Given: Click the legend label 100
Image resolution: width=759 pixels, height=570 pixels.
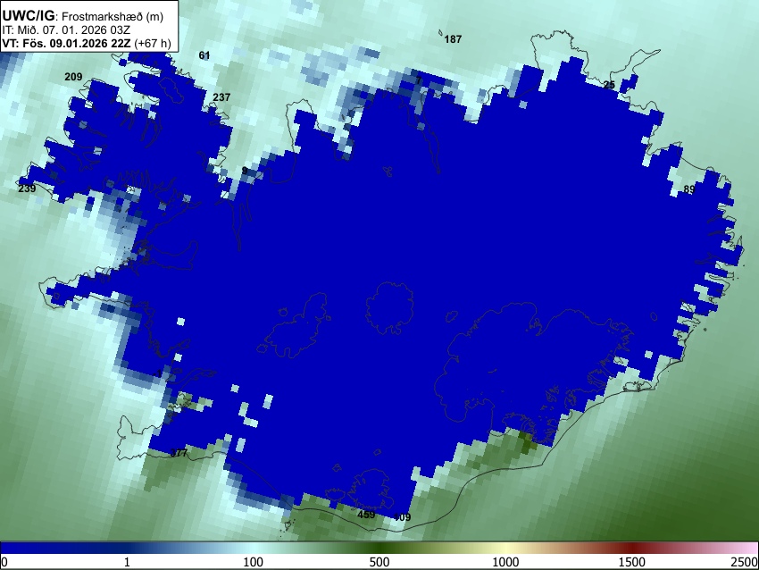Looking at the screenshot, I should point(254,562).
